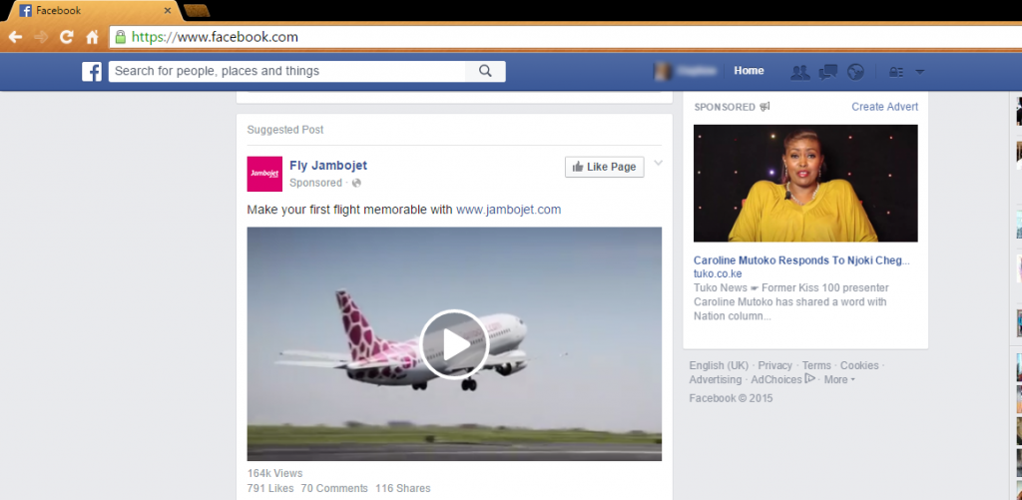The image size is (1022, 500).
Task: Open Caroline Mutoko ad thumbnail
Action: 805,184
